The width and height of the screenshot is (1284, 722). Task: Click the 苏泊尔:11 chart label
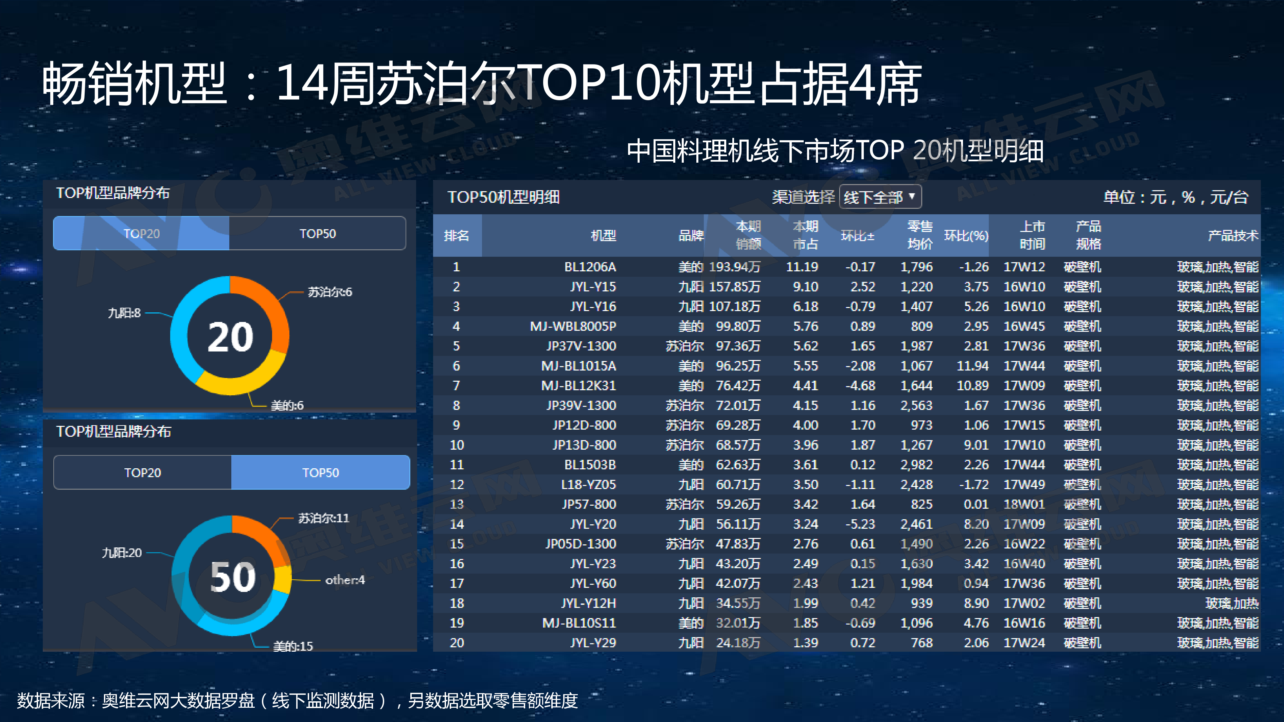tap(323, 518)
